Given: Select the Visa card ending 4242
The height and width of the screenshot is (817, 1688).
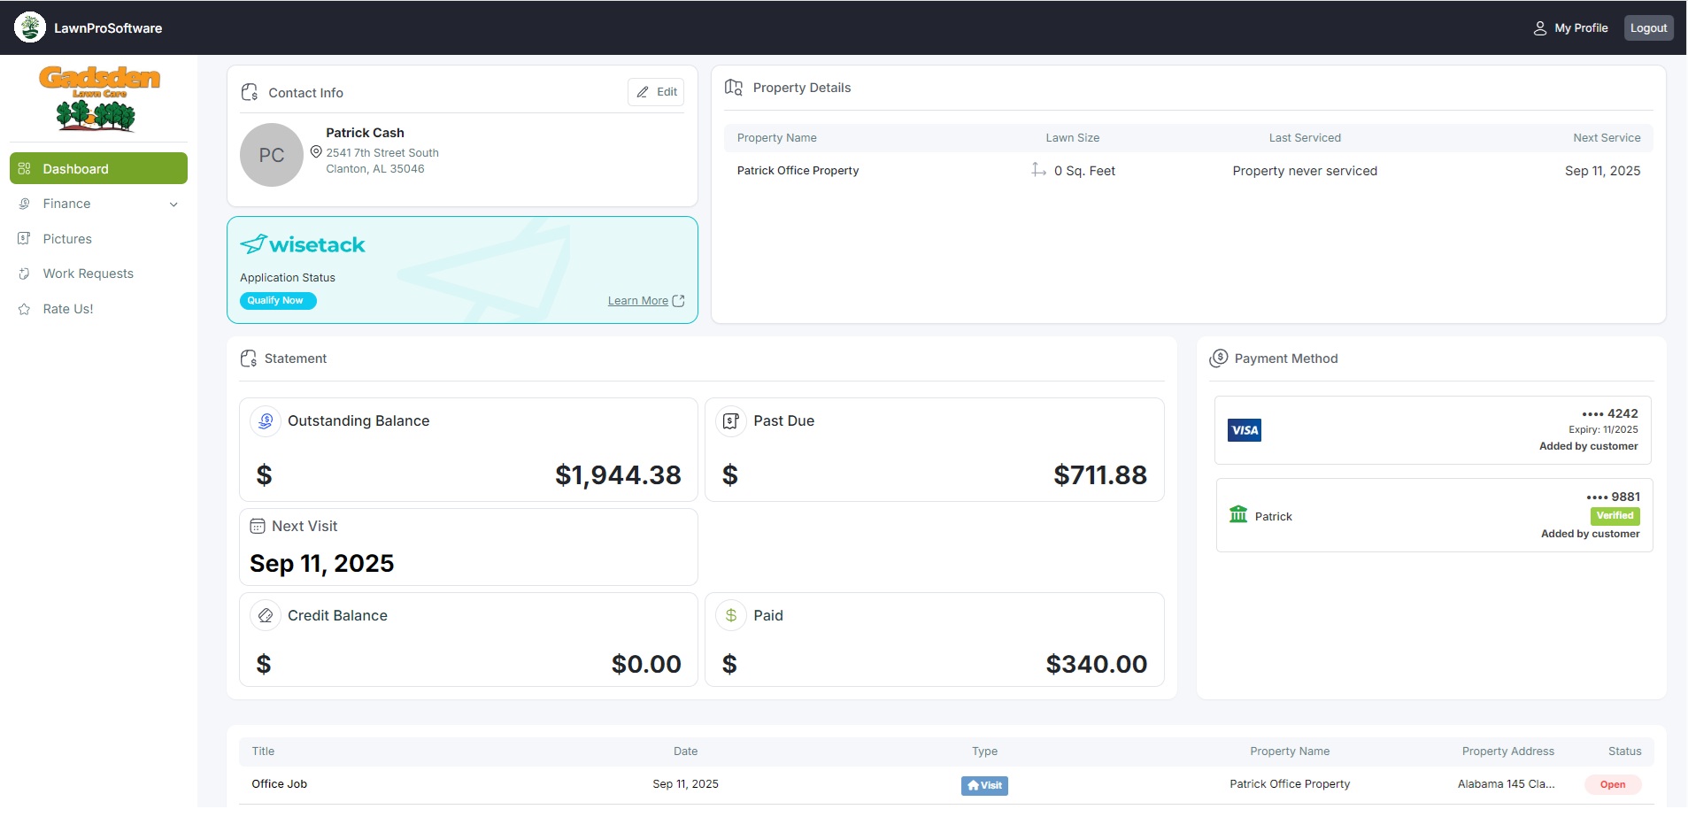Looking at the screenshot, I should [x=1432, y=430].
